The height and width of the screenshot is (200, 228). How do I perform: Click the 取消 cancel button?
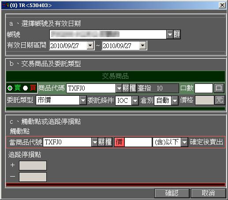tap(208, 193)
